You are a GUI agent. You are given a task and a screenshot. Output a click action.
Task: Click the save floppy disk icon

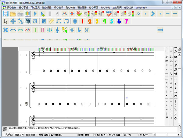pos(6,14)
